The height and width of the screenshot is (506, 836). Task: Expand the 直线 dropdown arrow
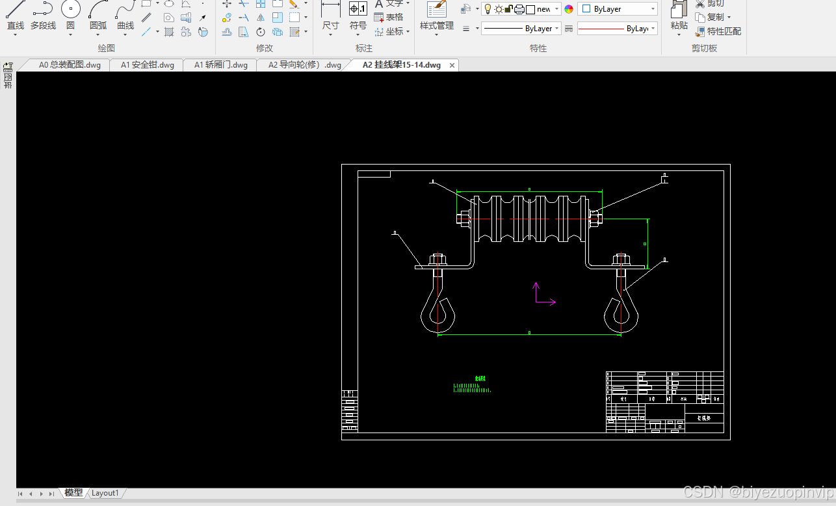coord(15,35)
